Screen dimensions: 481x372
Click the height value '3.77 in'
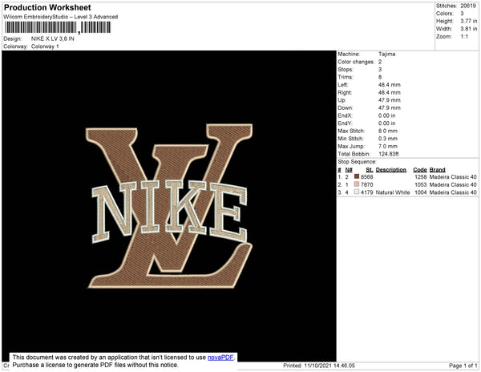pos(469,21)
